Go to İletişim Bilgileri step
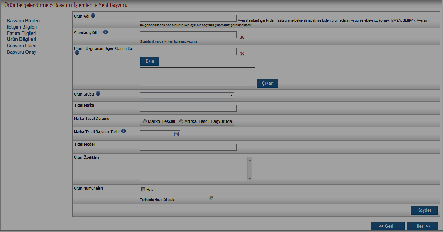The width and height of the screenshot is (443, 232). (x=22, y=27)
